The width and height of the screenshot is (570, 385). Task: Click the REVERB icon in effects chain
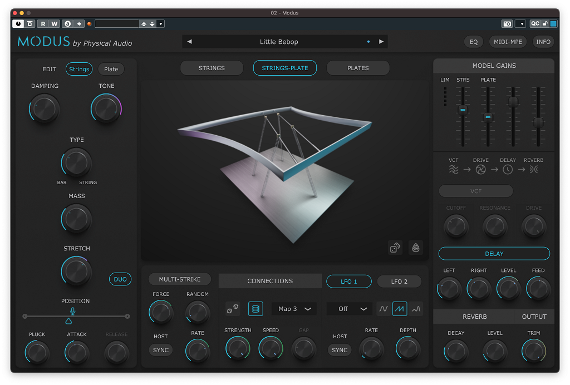coord(534,170)
